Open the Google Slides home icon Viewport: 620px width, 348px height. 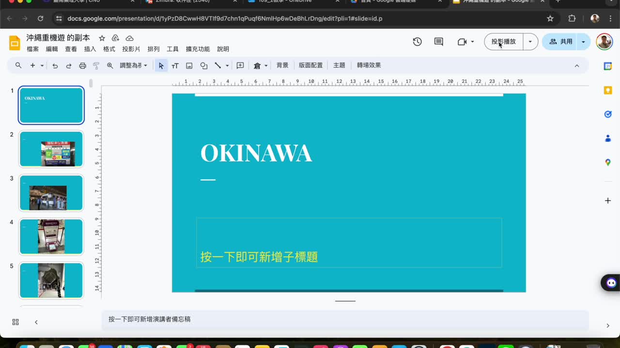coord(15,43)
